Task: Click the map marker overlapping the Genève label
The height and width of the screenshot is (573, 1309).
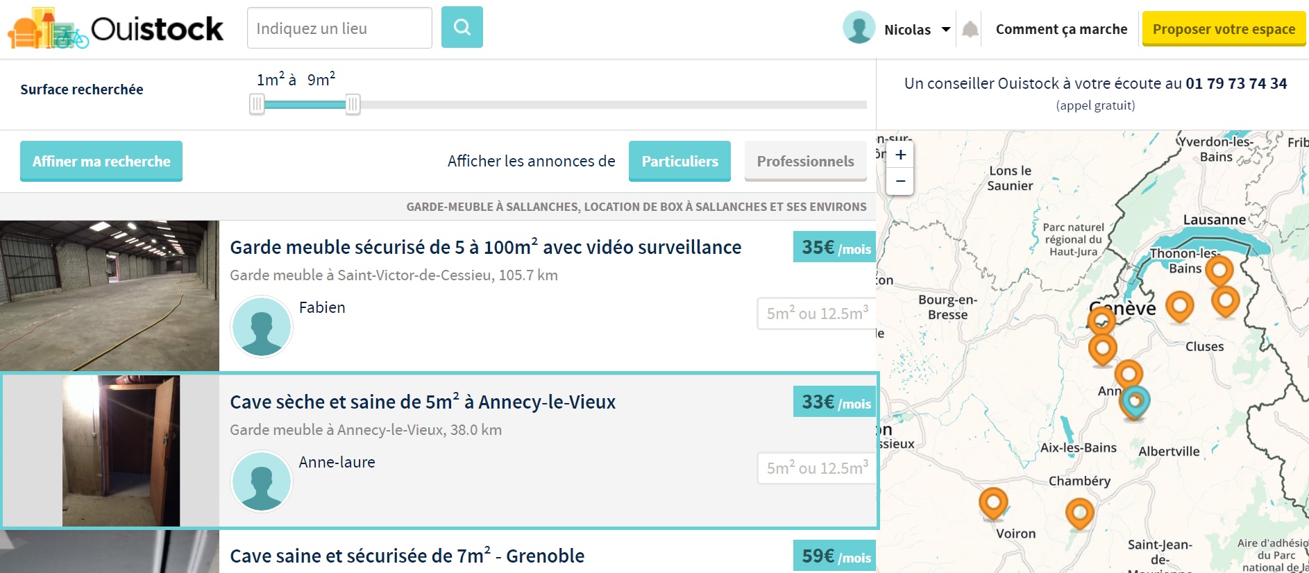Action: pos(1101,320)
